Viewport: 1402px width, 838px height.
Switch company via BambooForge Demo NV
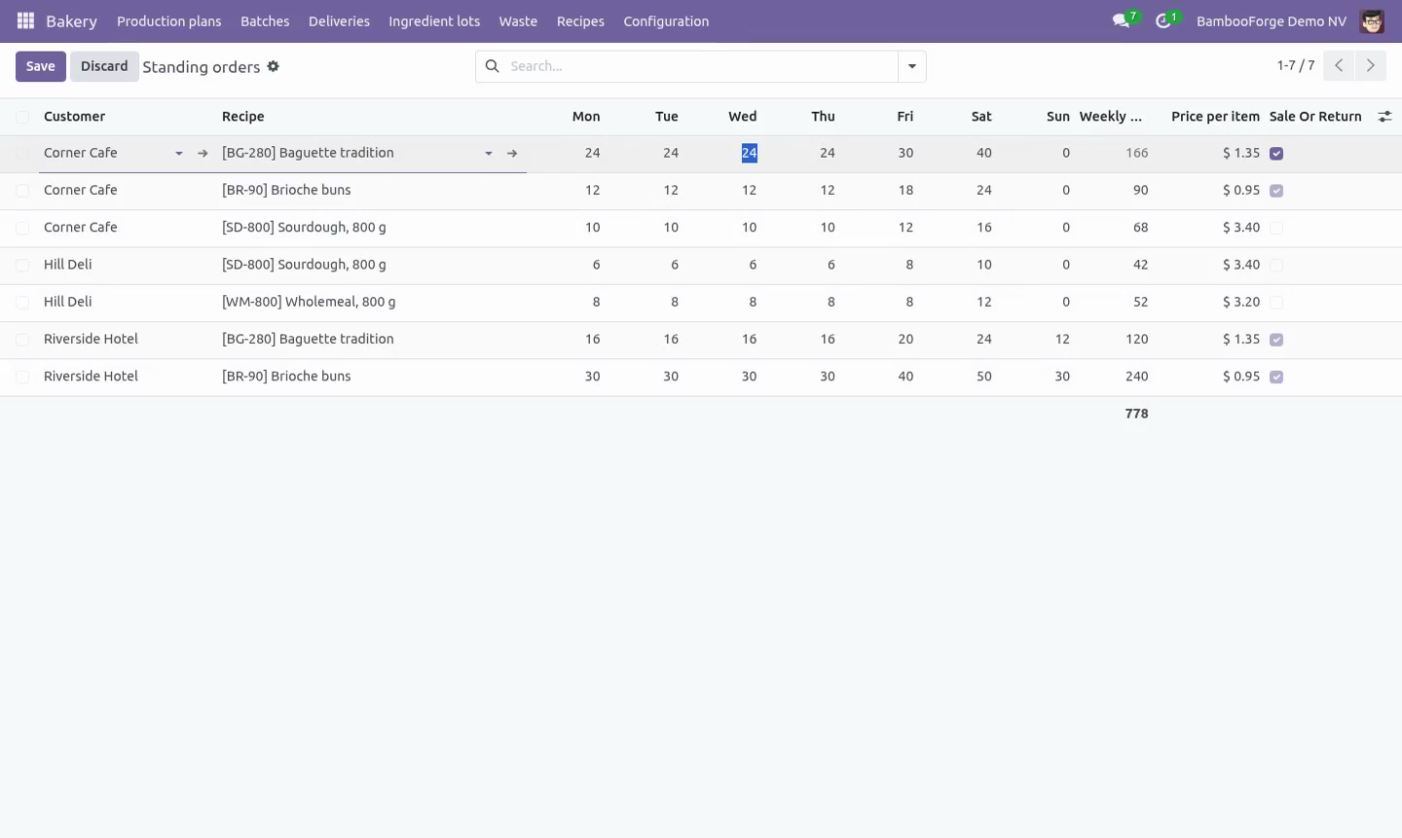point(1271,20)
